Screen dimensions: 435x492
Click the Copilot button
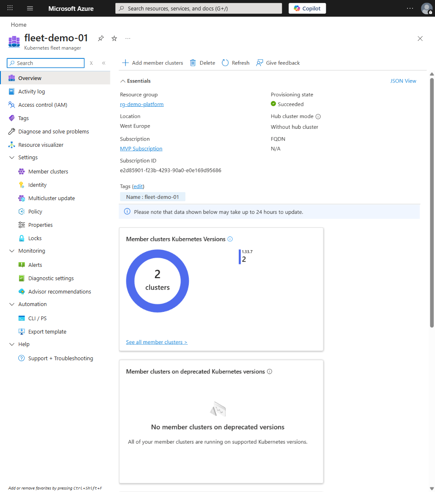coord(307,8)
